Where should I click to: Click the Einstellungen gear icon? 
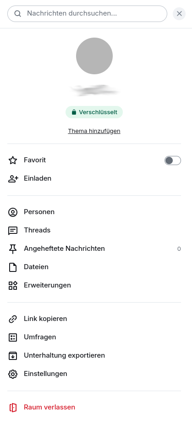[x=13, y=374]
